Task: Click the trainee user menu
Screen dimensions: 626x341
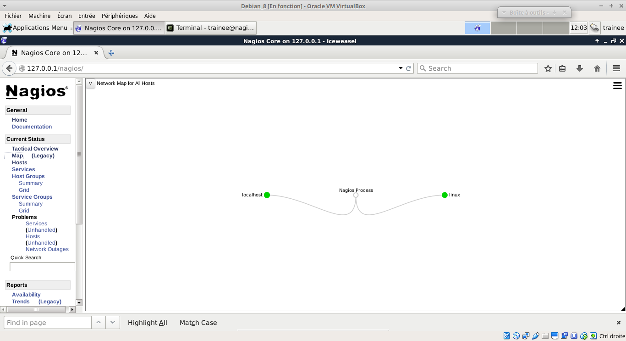Action: coord(613,28)
